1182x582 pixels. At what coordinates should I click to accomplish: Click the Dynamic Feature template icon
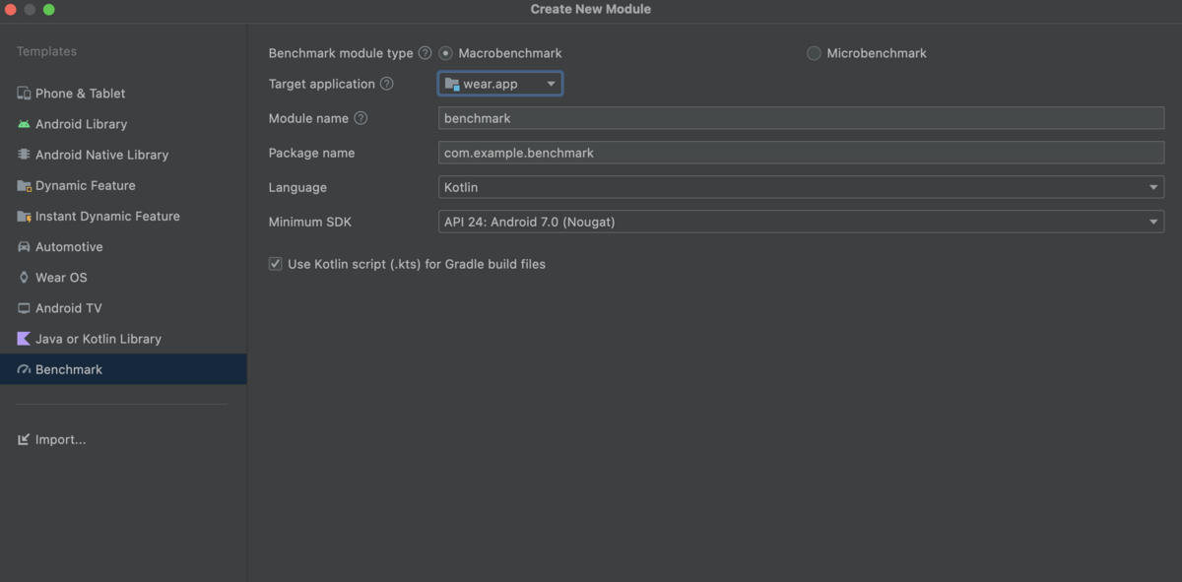pos(24,185)
